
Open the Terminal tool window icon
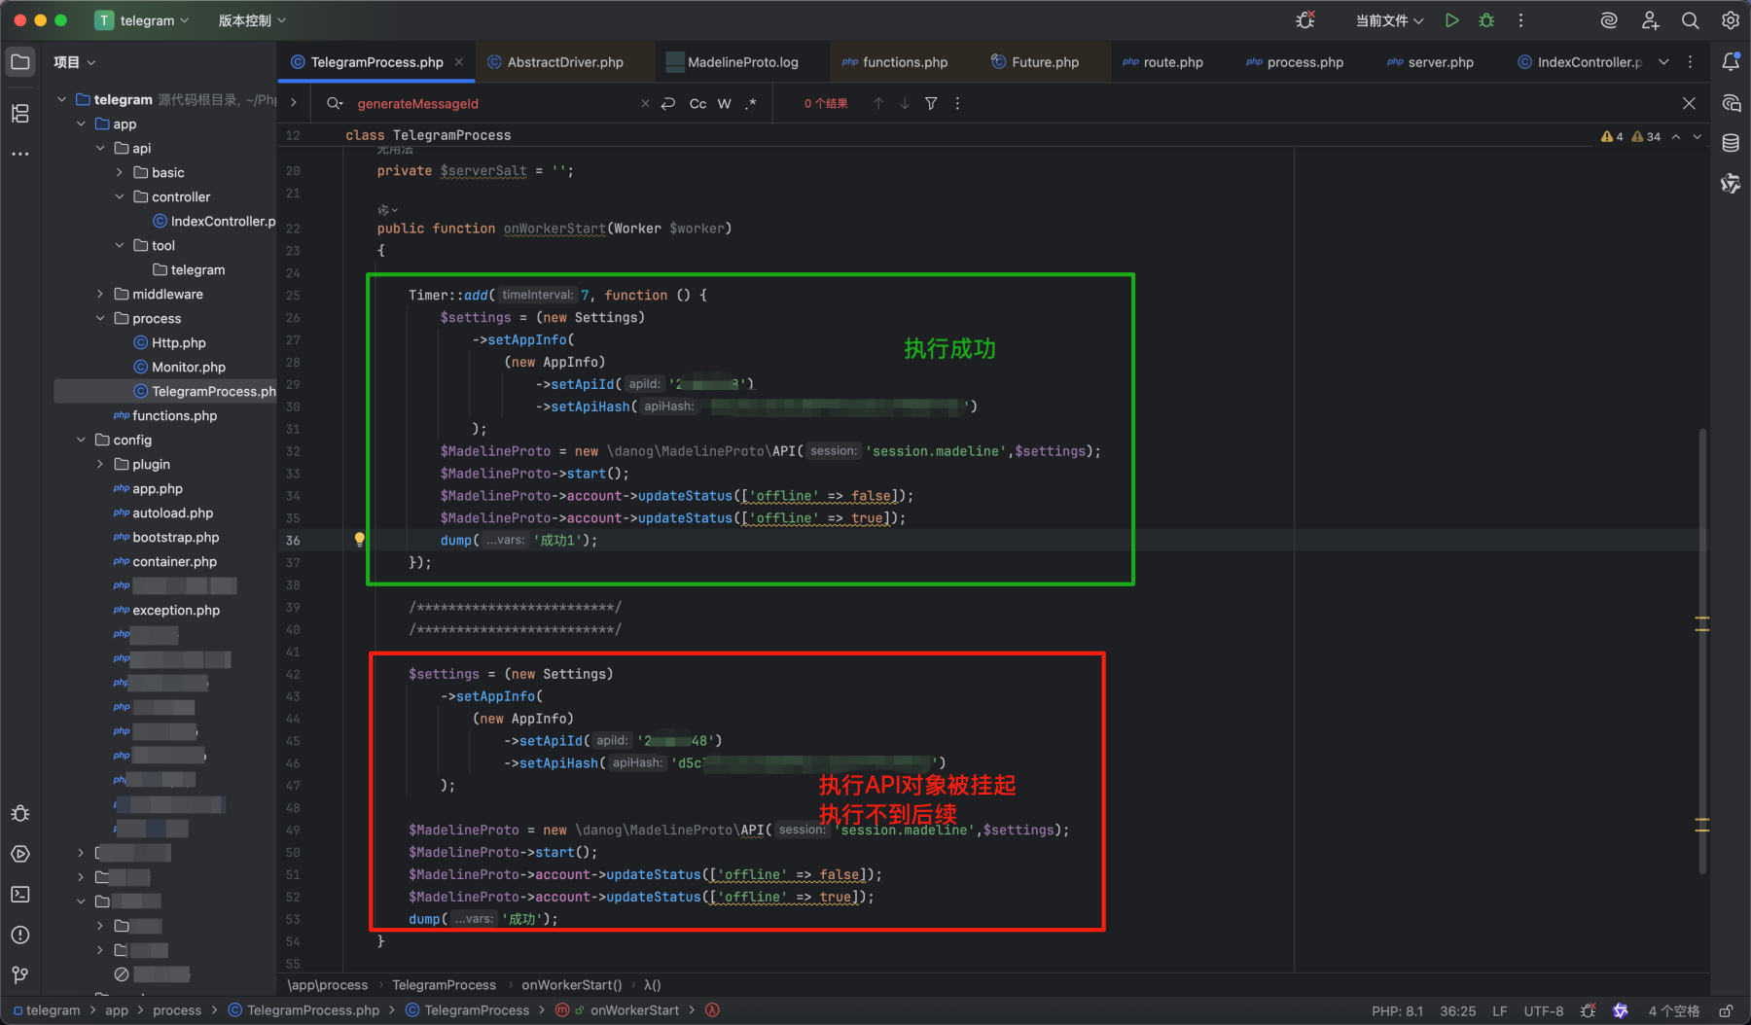point(20,894)
